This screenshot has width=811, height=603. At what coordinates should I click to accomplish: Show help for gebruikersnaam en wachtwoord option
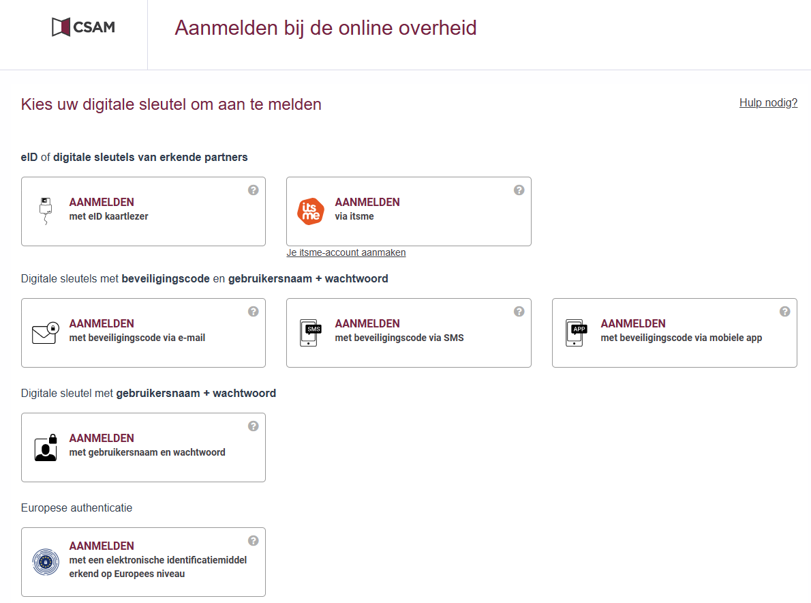point(254,426)
